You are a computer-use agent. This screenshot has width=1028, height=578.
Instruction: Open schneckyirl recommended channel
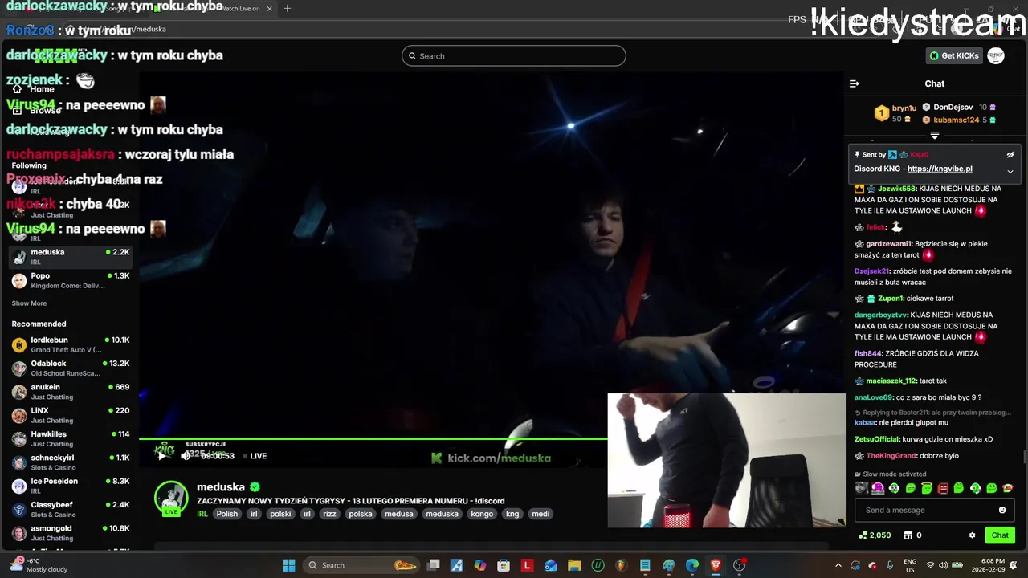[71, 462]
